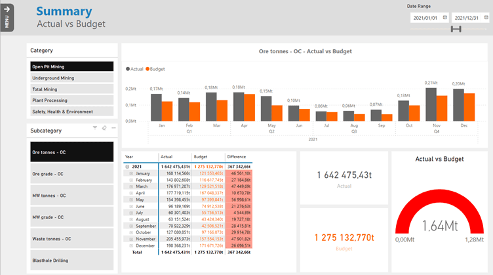Open the MENU arrow panel

click(x=7, y=18)
